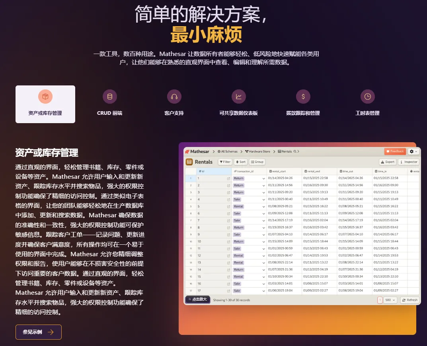Open the Group dropdown
The width and height of the screenshot is (427, 346).
257,162
